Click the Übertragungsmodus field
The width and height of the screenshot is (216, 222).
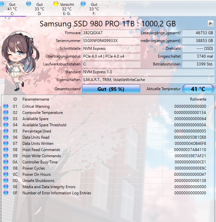[x=111, y=56]
